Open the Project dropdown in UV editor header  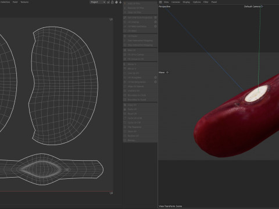98,2
